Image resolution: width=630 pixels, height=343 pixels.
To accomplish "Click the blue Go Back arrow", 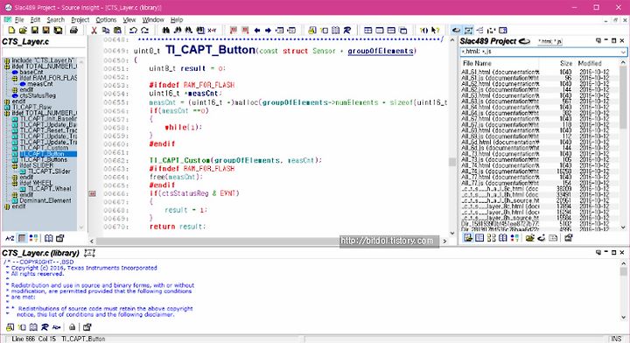I will point(257,30).
